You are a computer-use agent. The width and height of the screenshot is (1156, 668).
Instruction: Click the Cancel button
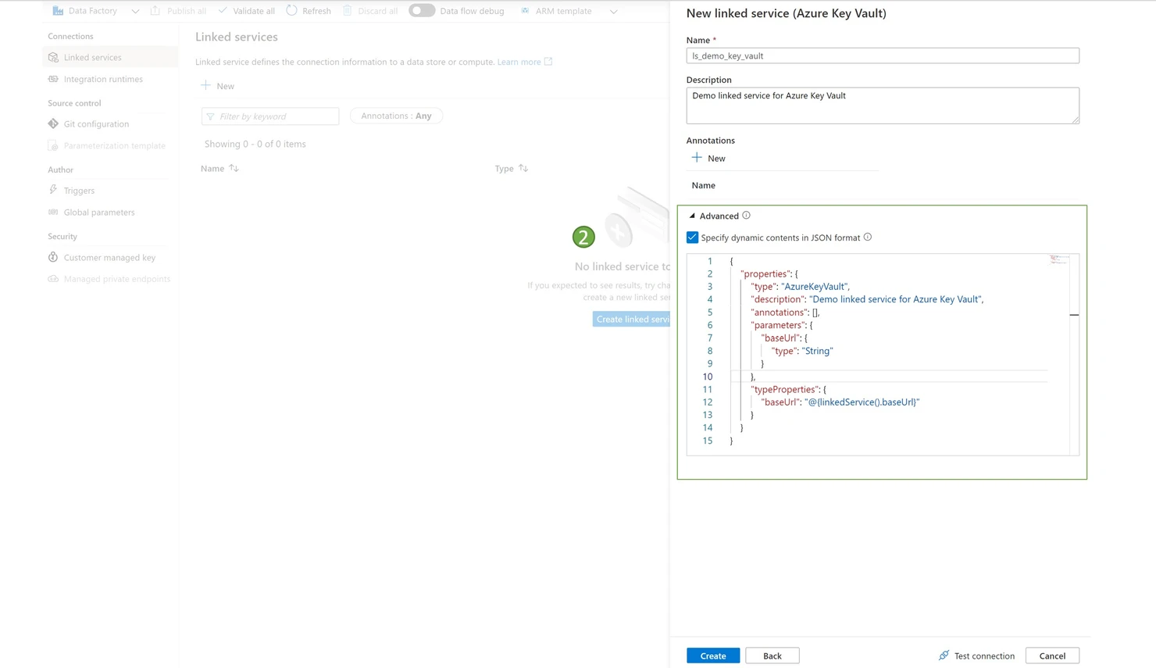tap(1052, 655)
